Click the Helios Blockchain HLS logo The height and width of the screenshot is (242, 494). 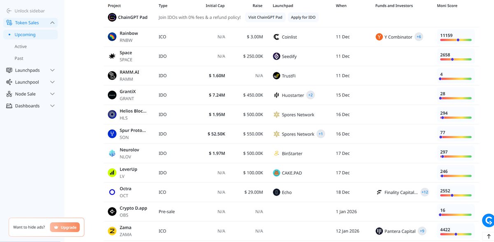point(112,115)
